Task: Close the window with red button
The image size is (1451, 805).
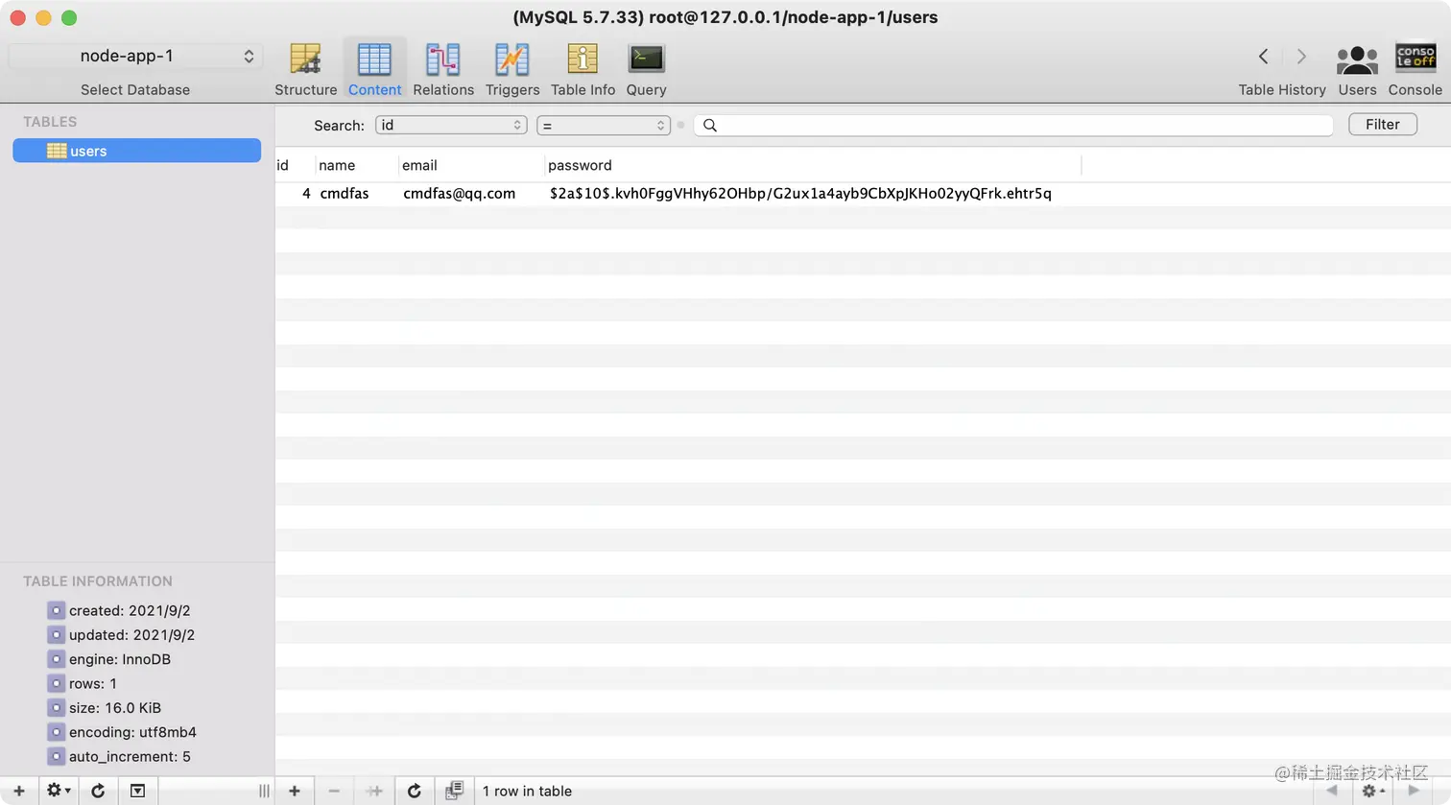Action: pos(17,17)
